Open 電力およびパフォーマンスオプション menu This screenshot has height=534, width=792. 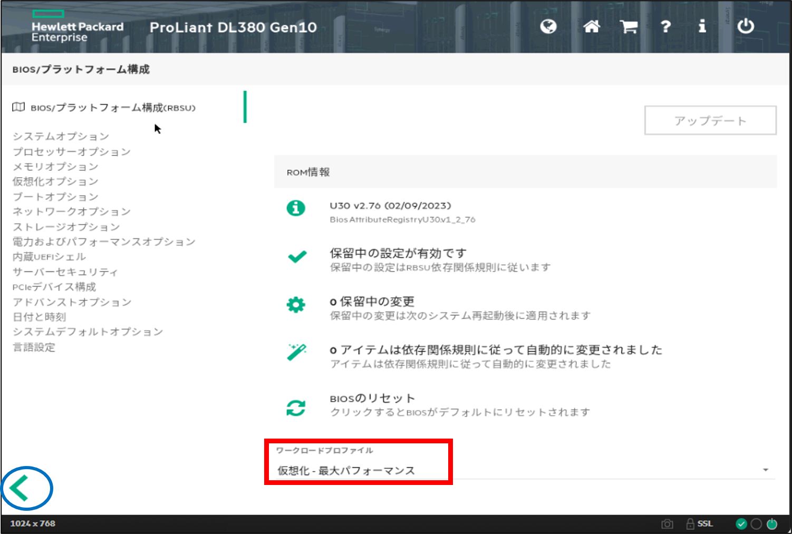(x=104, y=241)
